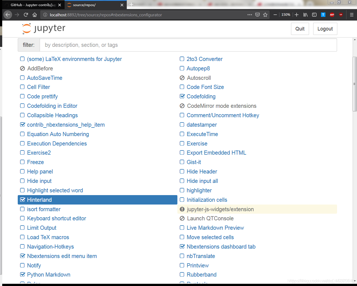The width and height of the screenshot is (357, 286).
Task: Open the Keyboard shortcut editor link
Action: pyautogui.click(x=57, y=218)
